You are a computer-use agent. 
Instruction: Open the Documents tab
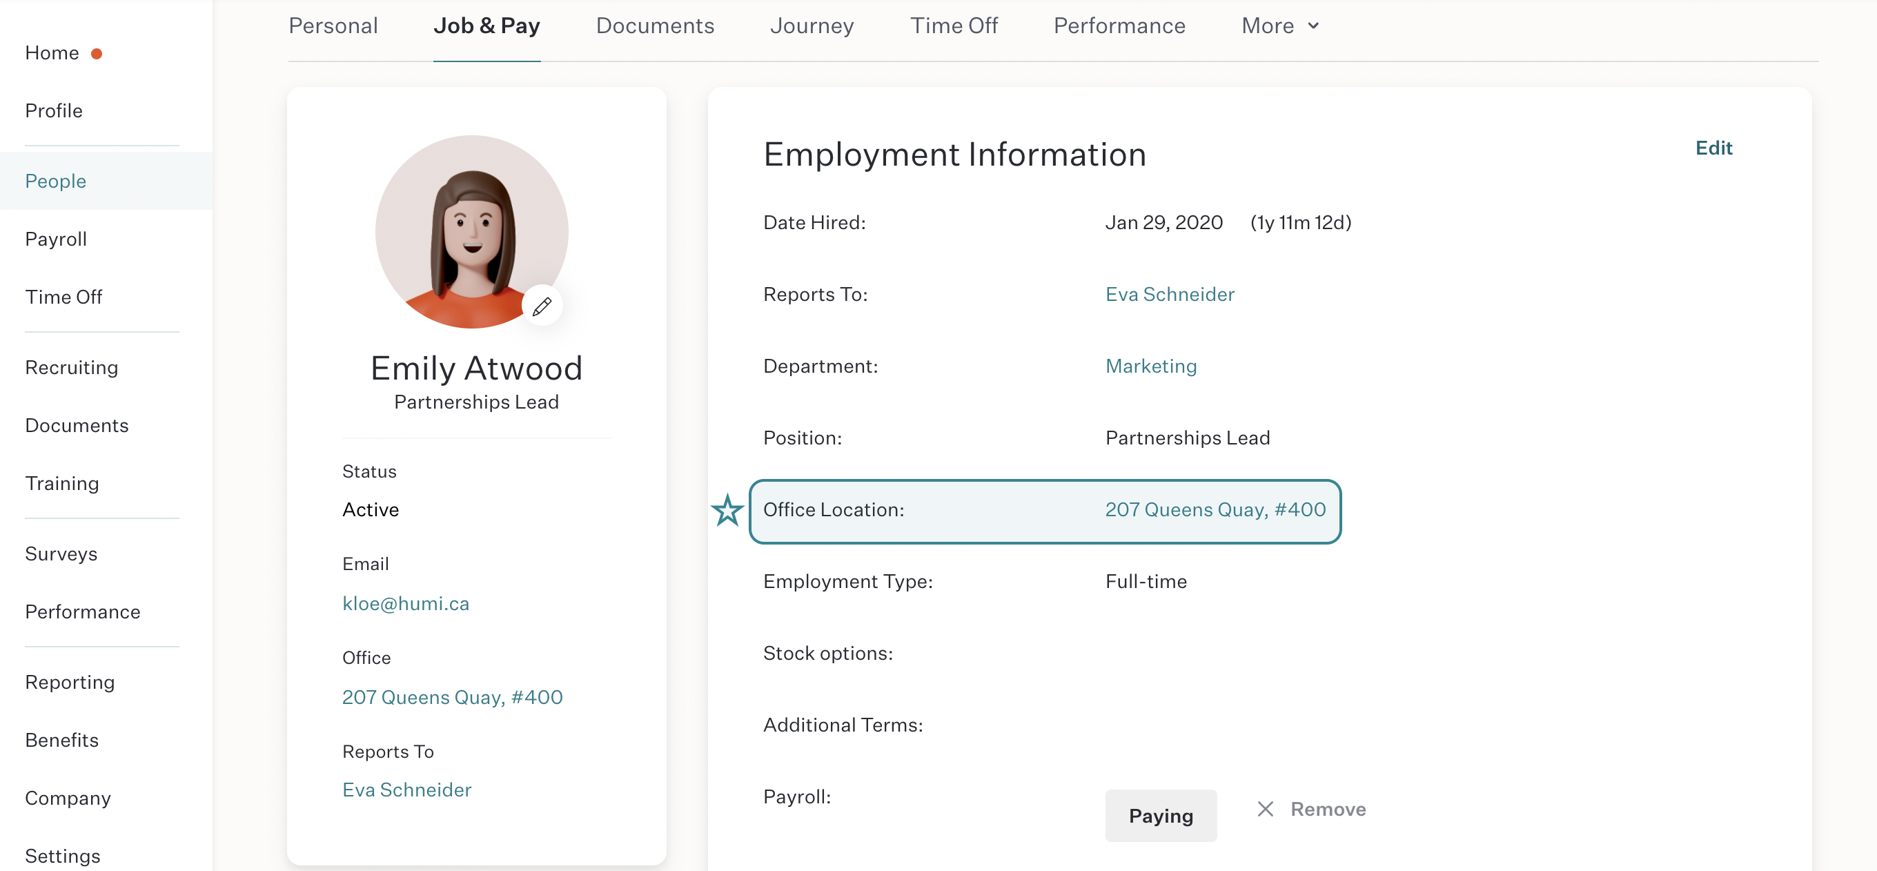pos(654,26)
